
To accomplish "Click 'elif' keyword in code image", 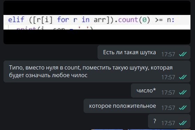I will tap(16, 20).
